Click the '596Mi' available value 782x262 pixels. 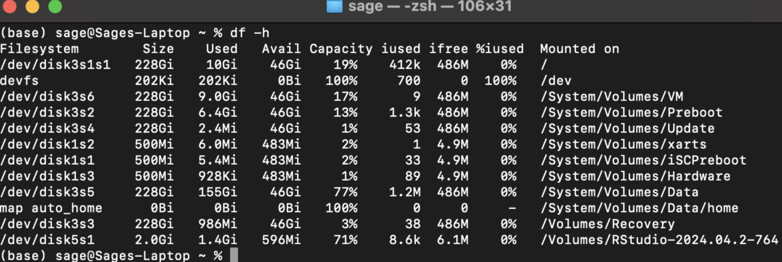pos(281,240)
